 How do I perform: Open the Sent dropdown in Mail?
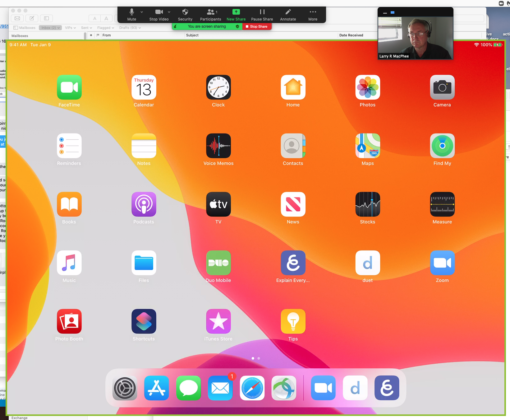[x=87, y=28]
